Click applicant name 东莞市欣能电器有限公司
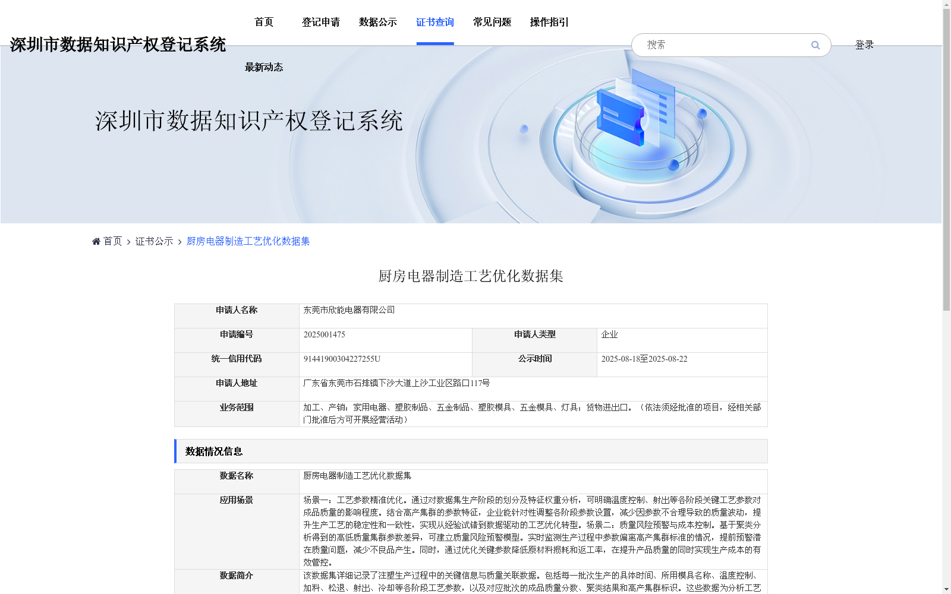Viewport: 951px width, 594px height. pos(349,310)
